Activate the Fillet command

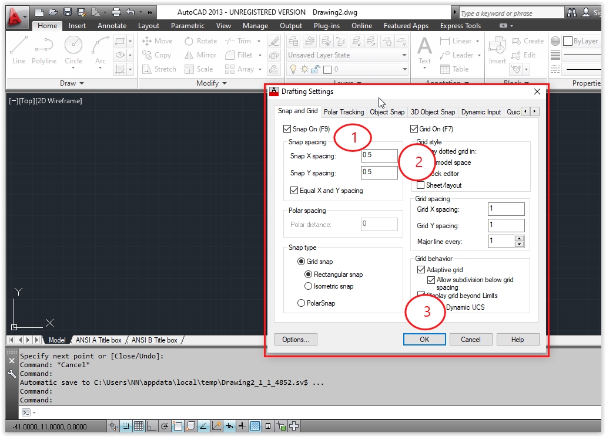(239, 55)
